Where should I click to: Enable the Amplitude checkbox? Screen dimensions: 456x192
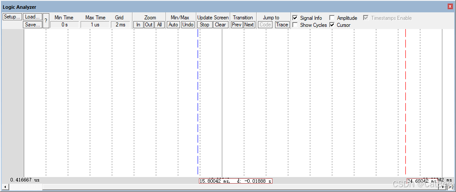point(332,18)
